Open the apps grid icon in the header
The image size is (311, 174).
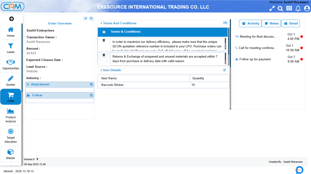[289, 8]
